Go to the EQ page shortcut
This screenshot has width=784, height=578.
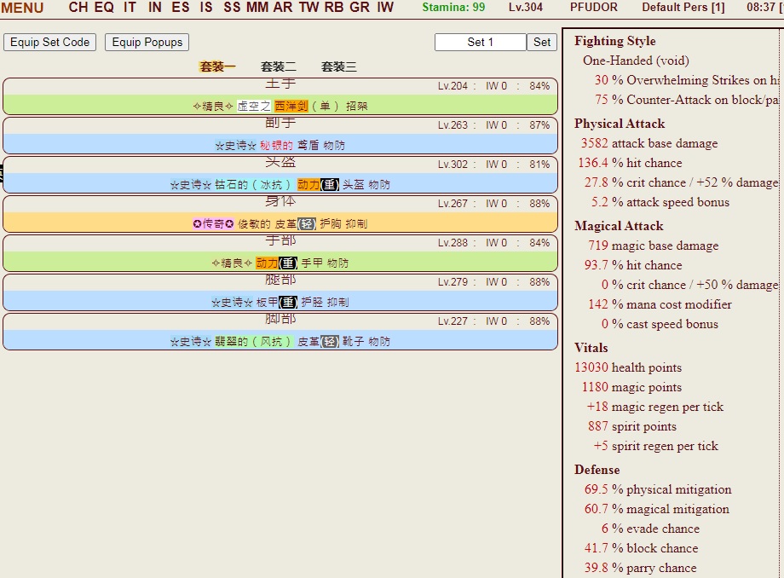104,8
